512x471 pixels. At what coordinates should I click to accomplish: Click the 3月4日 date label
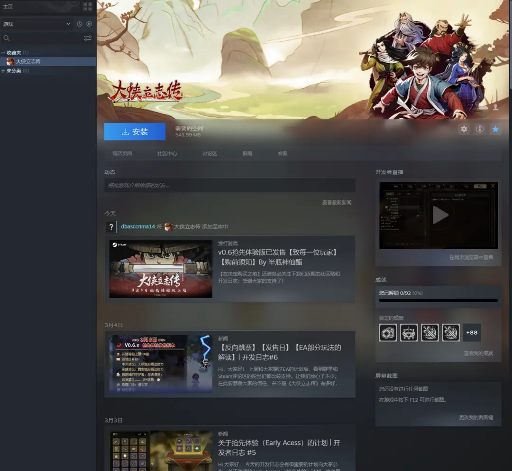(114, 325)
